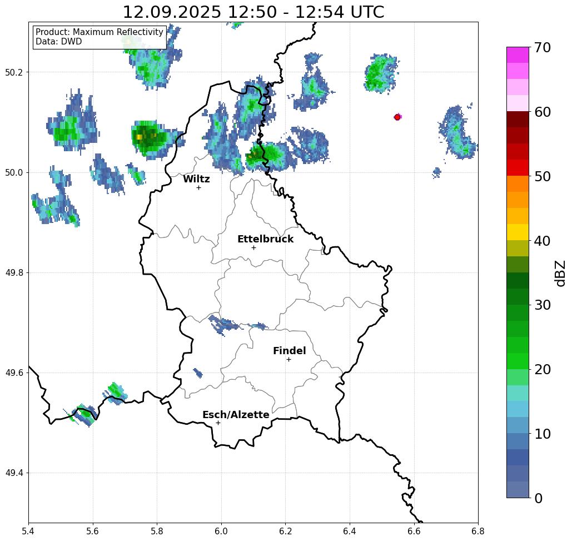The width and height of the screenshot is (572, 541).
Task: Click the 30 label on the dBZ colorbar
Action: [x=542, y=305]
